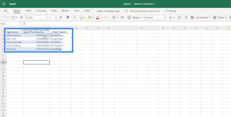Open the AgentName column filter
Image resolution: width=231 pixels, height=117 pixels.
(22, 32)
